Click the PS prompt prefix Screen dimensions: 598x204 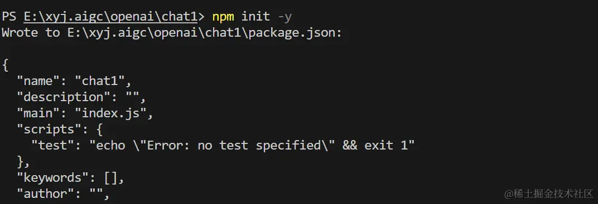point(9,16)
